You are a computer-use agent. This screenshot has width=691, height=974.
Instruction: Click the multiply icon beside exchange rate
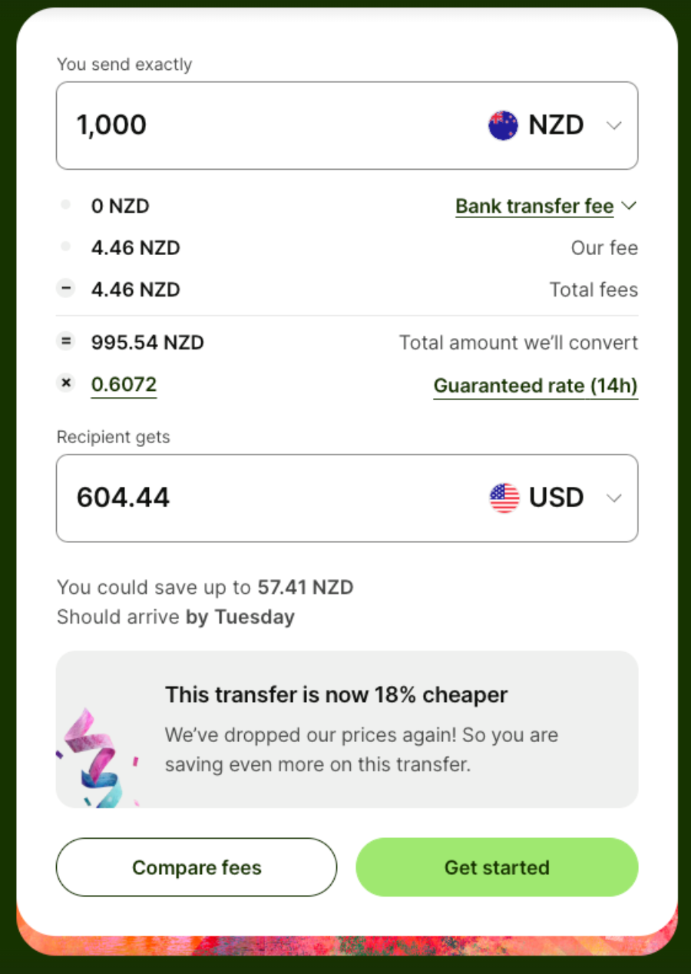click(x=66, y=383)
